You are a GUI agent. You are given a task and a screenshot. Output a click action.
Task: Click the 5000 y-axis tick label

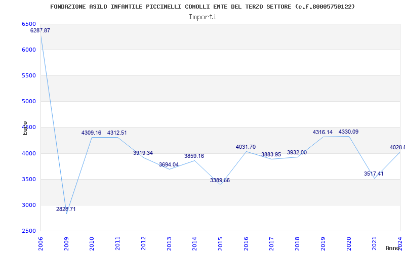coord(29,101)
